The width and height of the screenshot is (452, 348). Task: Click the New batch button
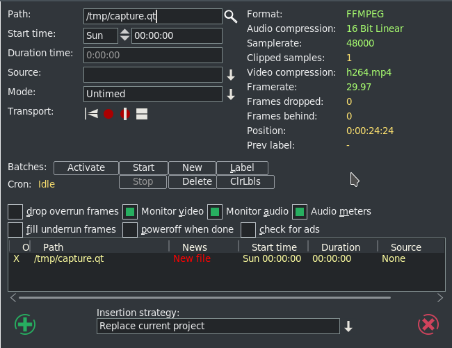pos(192,167)
